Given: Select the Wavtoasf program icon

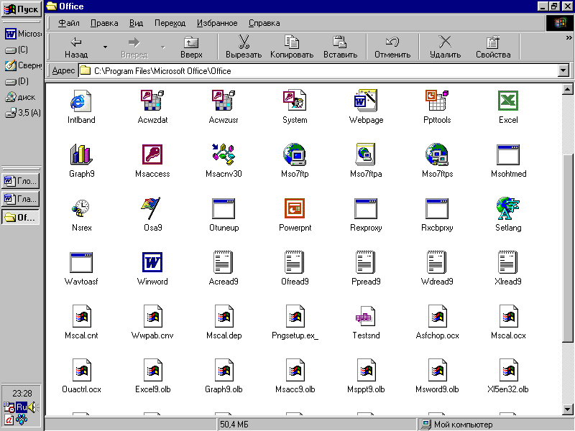Looking at the screenshot, I should pyautogui.click(x=81, y=262).
